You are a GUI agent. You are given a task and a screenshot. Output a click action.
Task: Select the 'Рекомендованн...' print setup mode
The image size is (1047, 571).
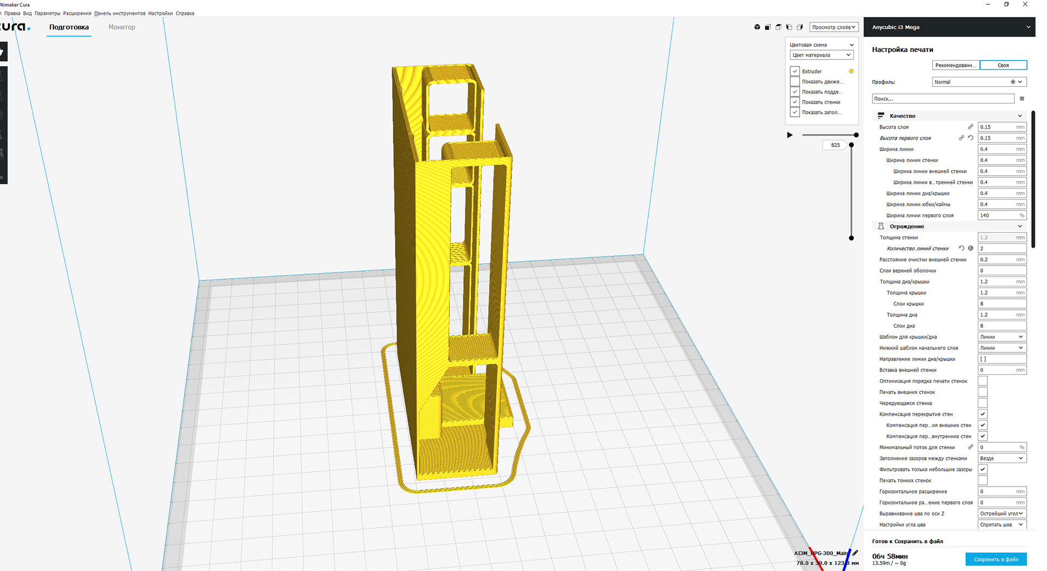point(955,65)
